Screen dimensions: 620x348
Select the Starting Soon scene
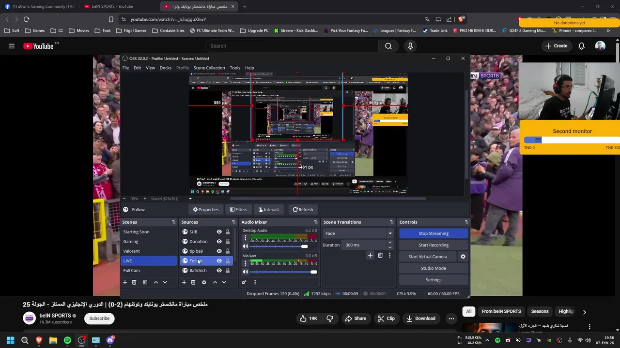coord(148,232)
